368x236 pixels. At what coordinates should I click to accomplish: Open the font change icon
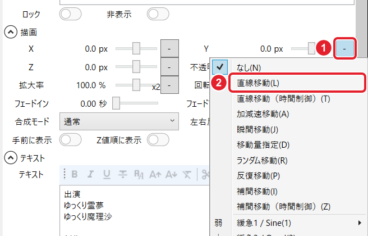[139, 174]
